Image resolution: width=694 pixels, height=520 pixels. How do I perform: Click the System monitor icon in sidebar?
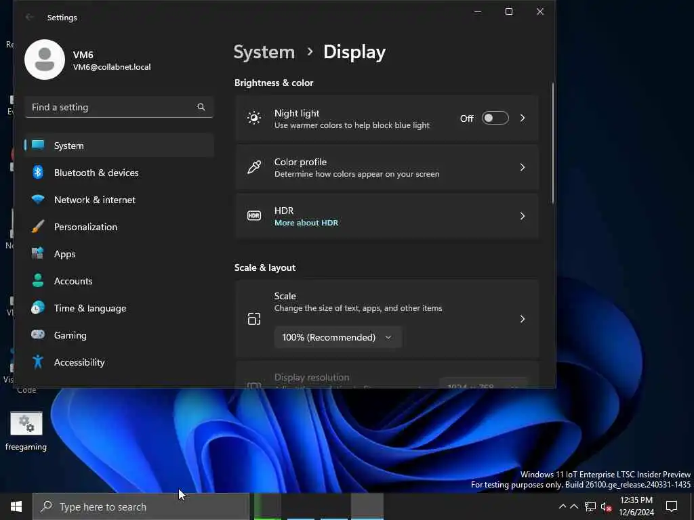(x=38, y=145)
